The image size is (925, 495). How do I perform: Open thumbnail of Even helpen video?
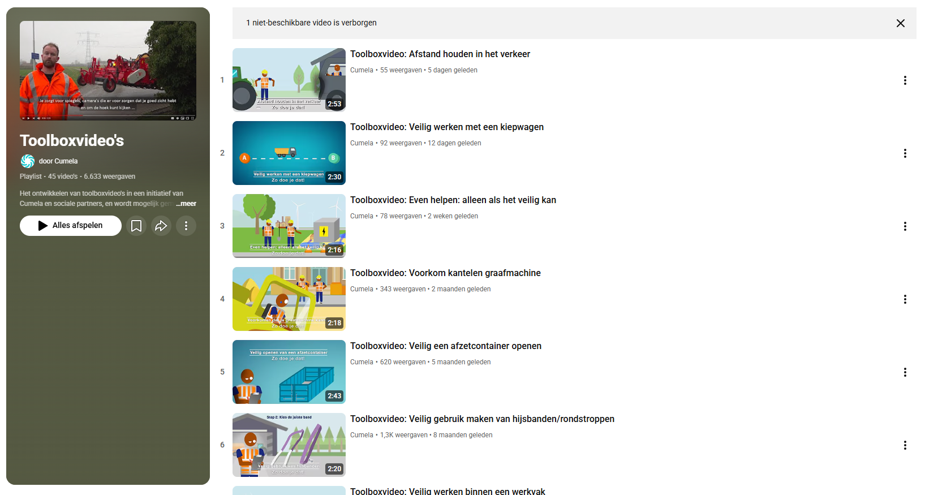[289, 226]
